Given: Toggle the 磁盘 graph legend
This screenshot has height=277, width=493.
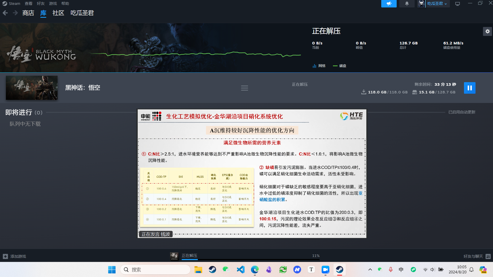Looking at the screenshot, I should [x=340, y=66].
